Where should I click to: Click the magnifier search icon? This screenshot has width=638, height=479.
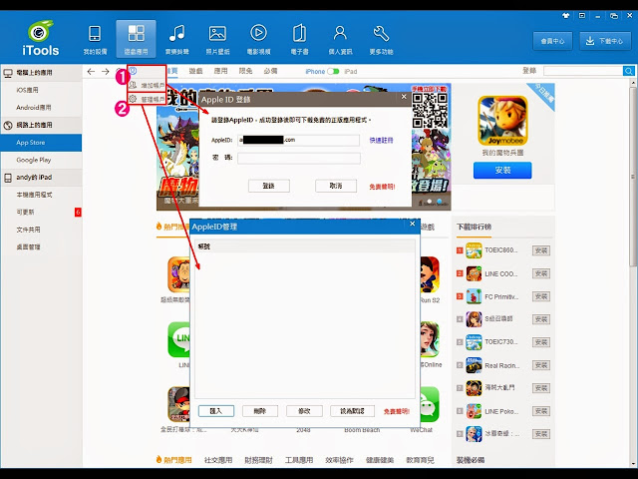(629, 71)
